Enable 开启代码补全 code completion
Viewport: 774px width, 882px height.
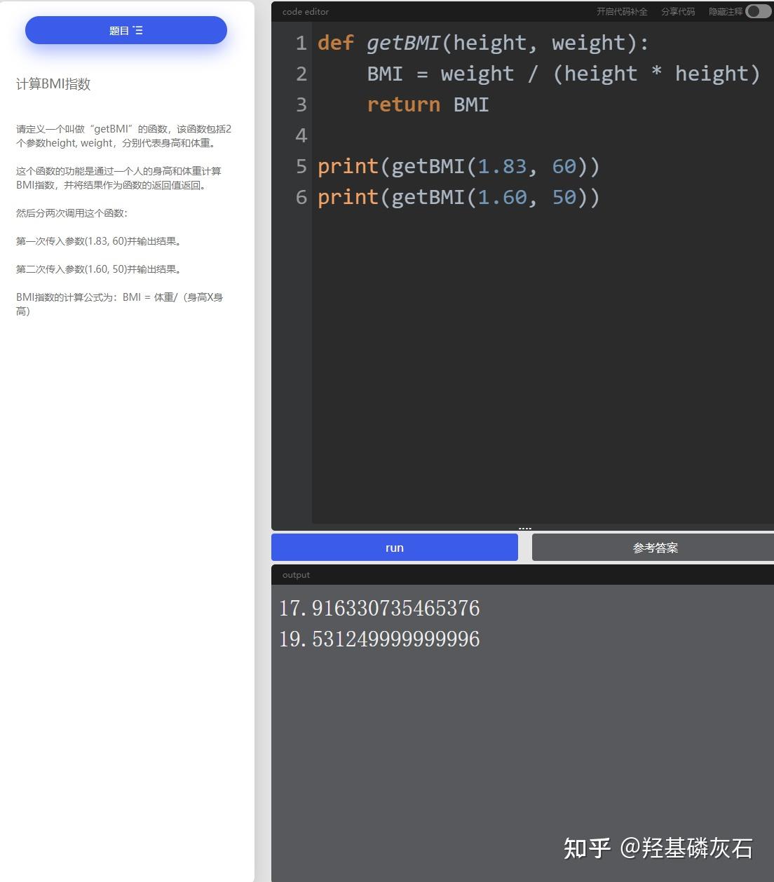pyautogui.click(x=622, y=12)
